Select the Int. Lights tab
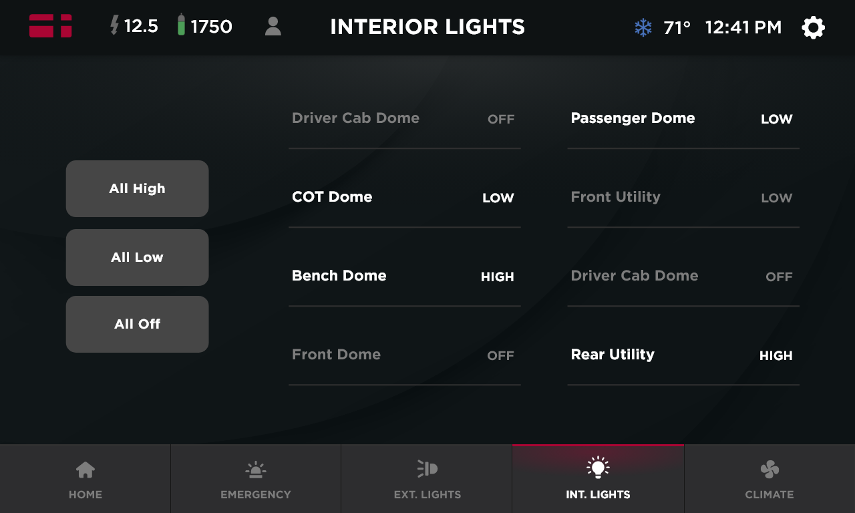Viewport: 855px width, 513px height. (x=598, y=479)
